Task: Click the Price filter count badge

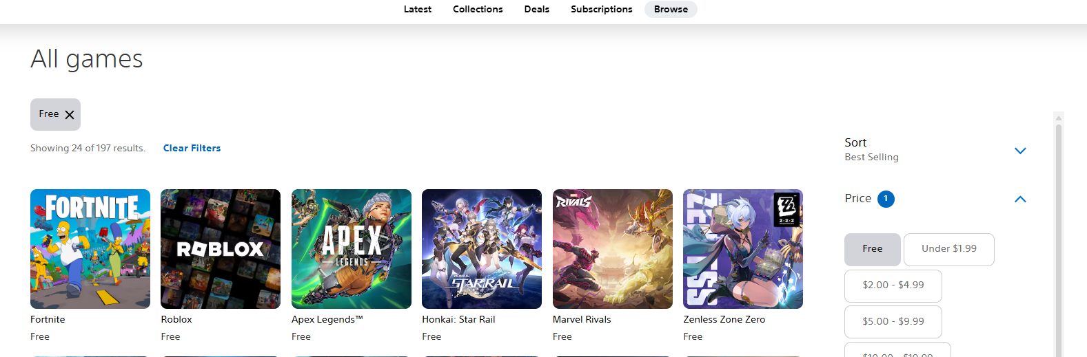Action: (x=886, y=199)
